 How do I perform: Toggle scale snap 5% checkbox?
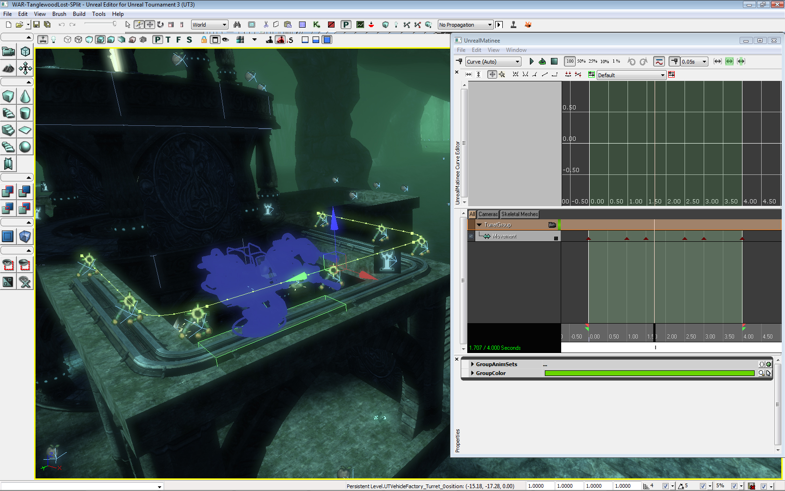point(734,486)
